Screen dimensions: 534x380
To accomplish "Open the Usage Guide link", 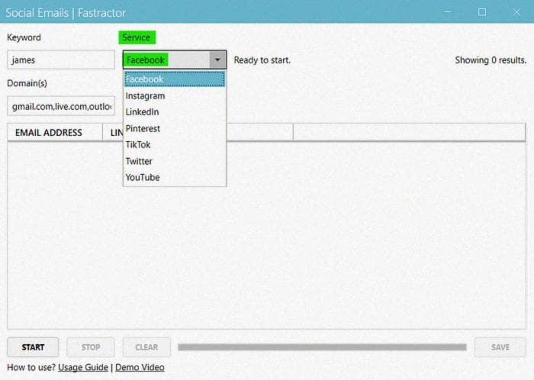I will (x=83, y=367).
